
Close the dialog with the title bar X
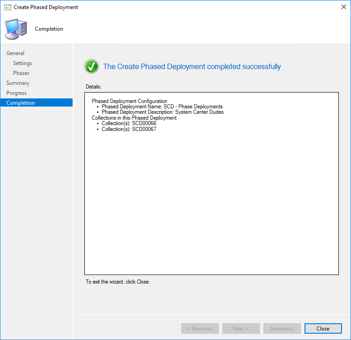[x=344, y=7]
